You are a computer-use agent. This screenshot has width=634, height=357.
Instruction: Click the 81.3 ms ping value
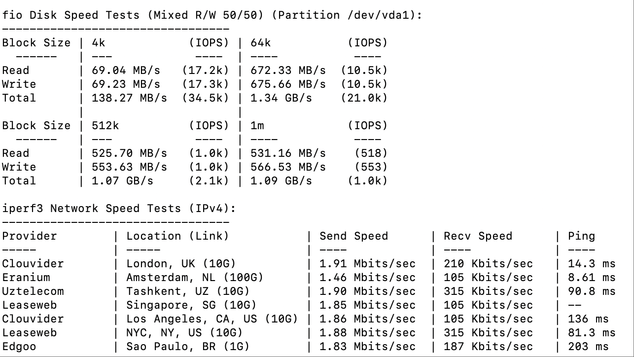coord(592,333)
